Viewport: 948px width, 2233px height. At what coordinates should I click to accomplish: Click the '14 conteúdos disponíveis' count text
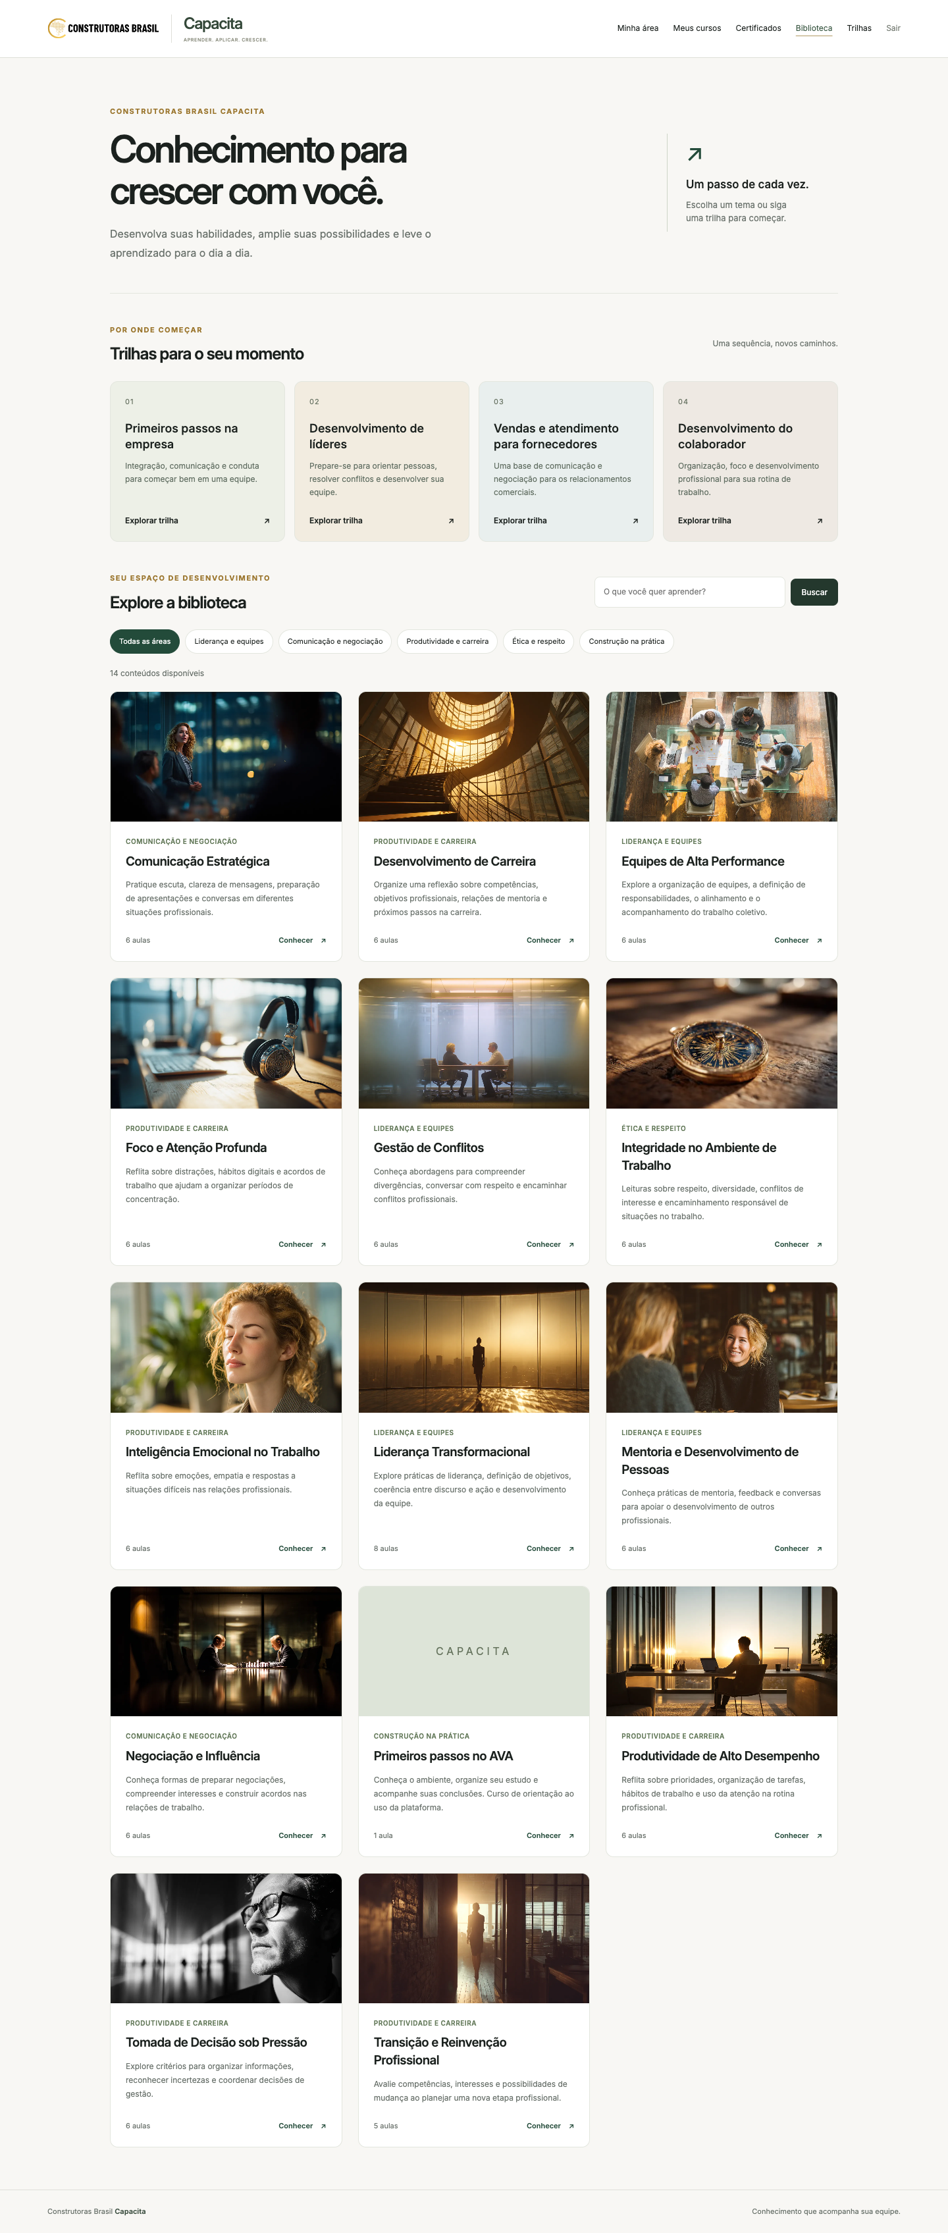(157, 673)
